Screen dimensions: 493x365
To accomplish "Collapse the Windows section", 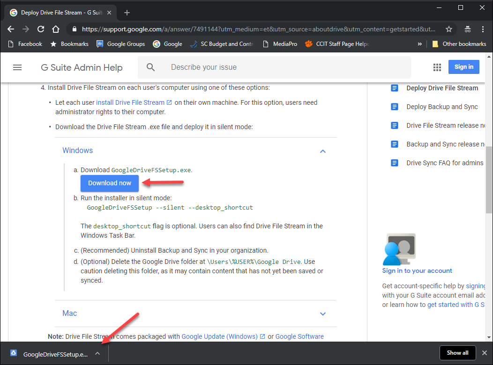I will click(322, 151).
